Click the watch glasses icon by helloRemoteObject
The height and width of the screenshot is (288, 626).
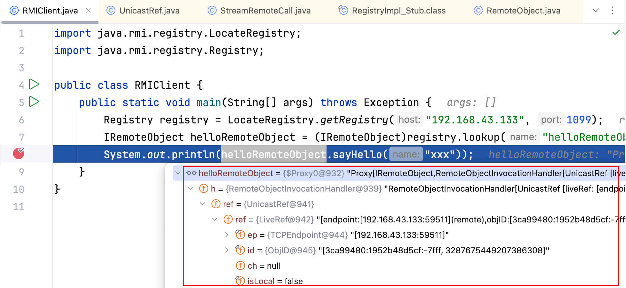[x=191, y=173]
